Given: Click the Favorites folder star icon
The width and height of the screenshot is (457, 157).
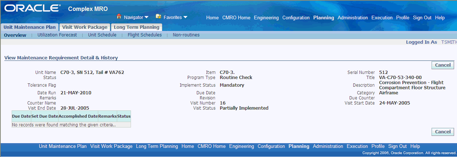Looking at the screenshot, I should (158, 17).
